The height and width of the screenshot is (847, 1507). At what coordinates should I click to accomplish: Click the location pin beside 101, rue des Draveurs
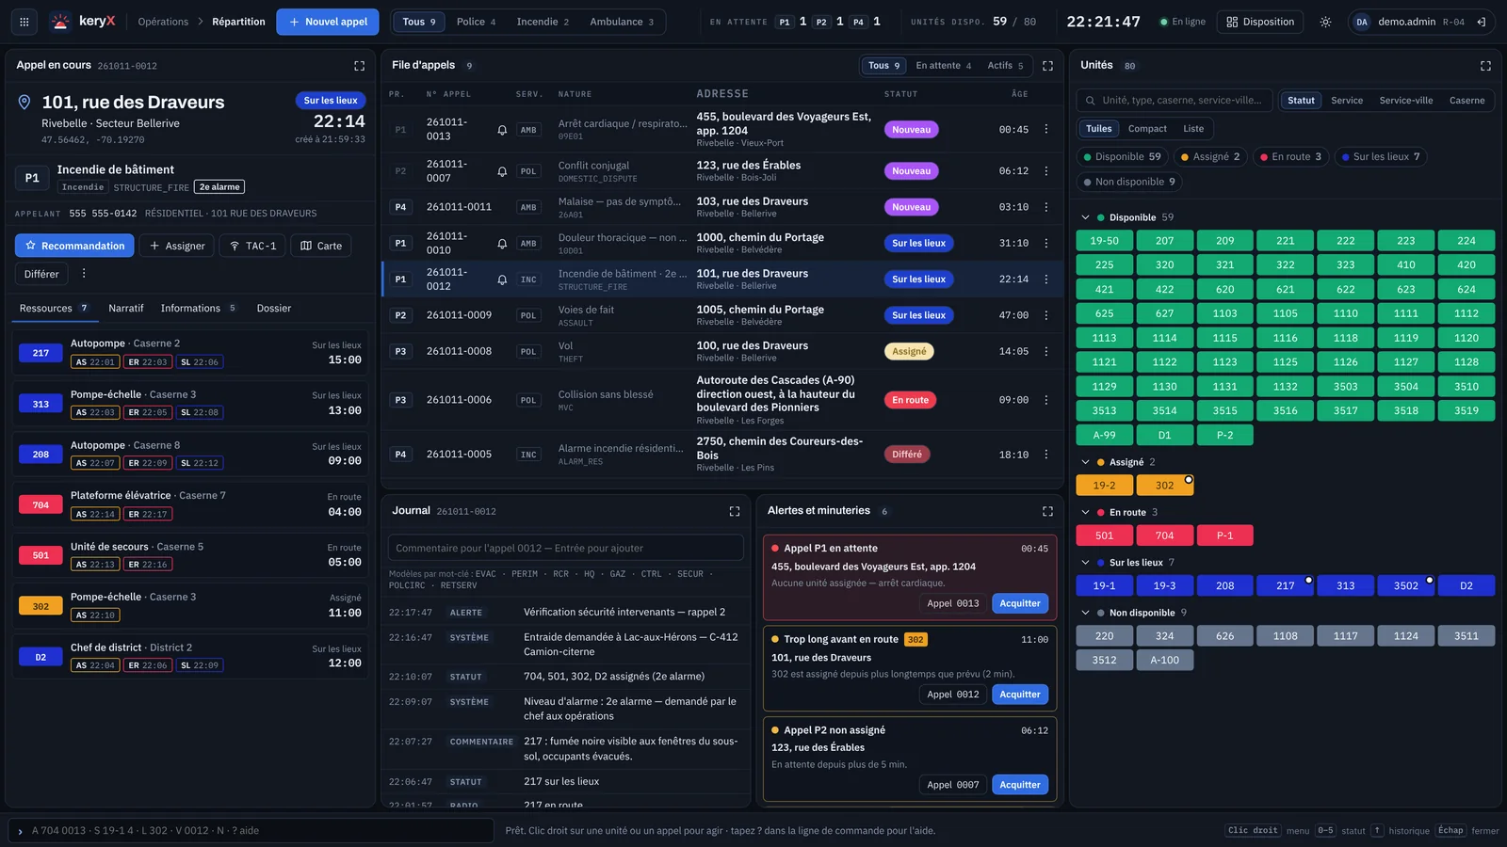tap(24, 102)
